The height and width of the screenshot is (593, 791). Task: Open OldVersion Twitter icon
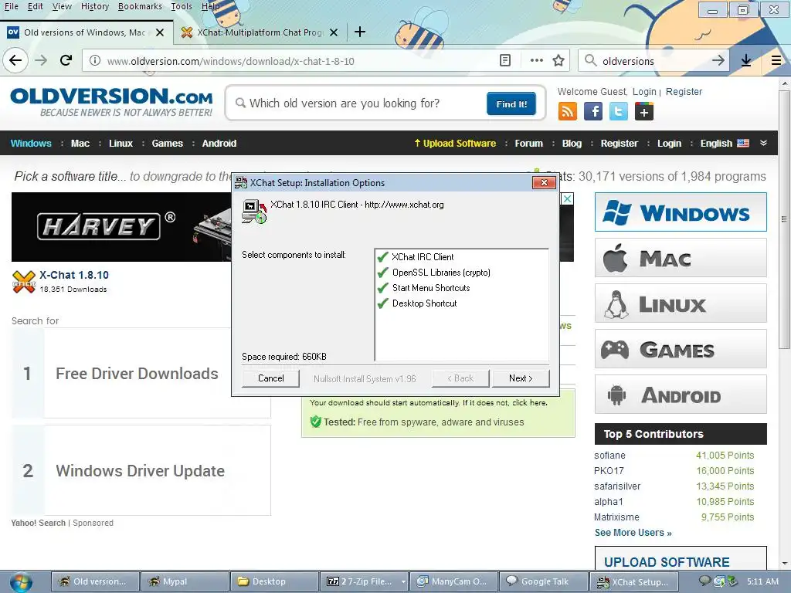pyautogui.click(x=619, y=111)
